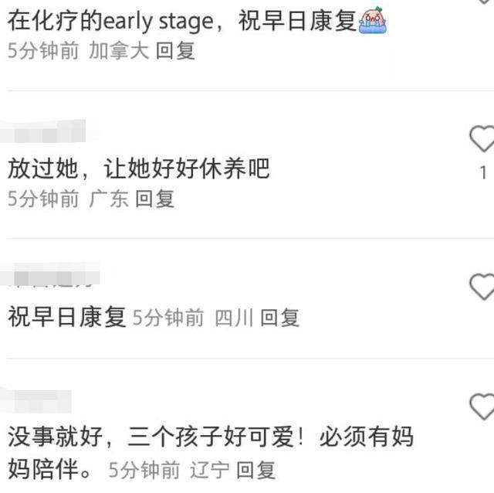Reply to the comment from 四川
Screen dimensions: 494x493
click(279, 318)
